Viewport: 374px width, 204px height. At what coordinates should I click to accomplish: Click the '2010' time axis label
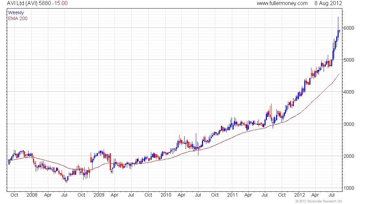point(166,195)
